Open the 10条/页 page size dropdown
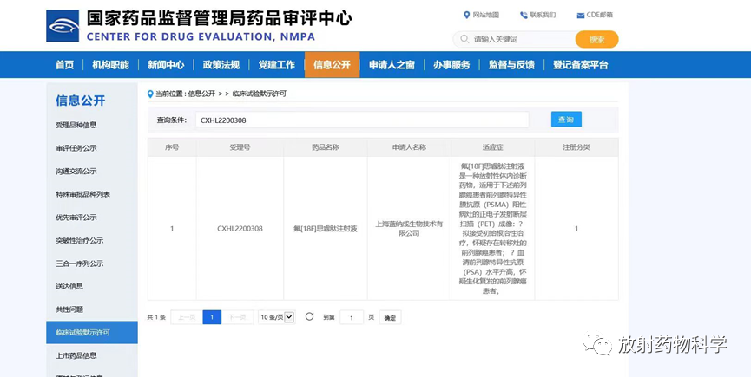751x377 pixels. point(276,317)
